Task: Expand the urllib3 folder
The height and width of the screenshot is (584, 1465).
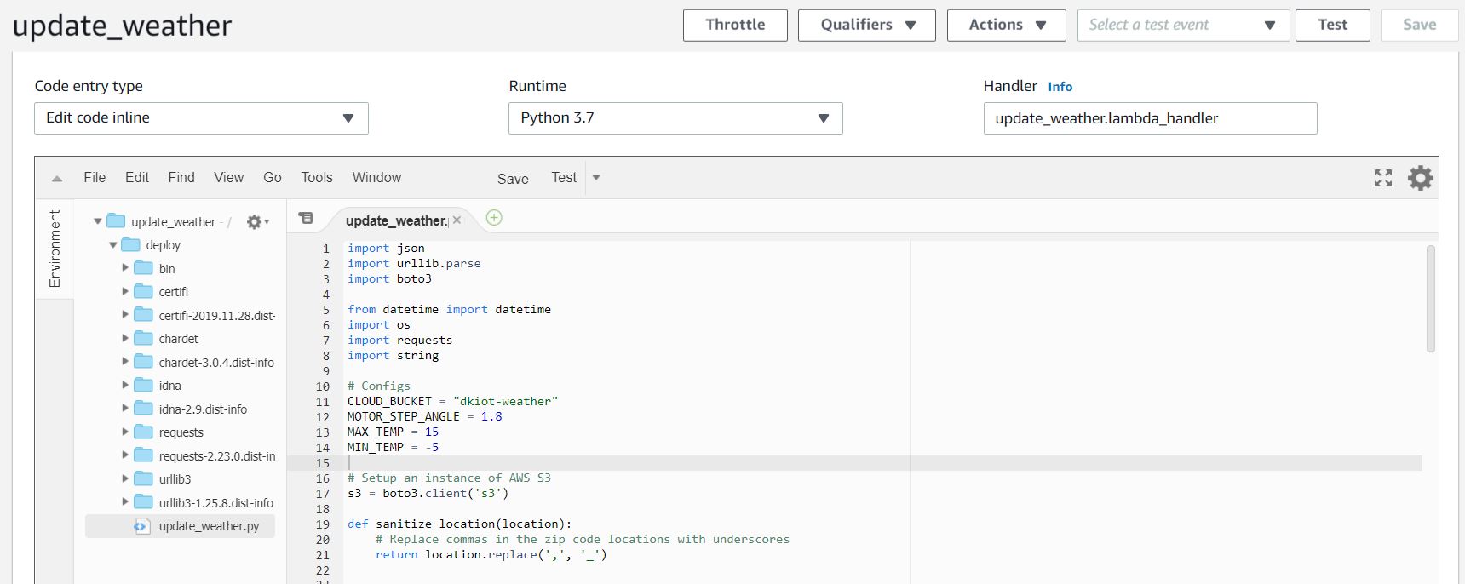Action: pos(125,478)
